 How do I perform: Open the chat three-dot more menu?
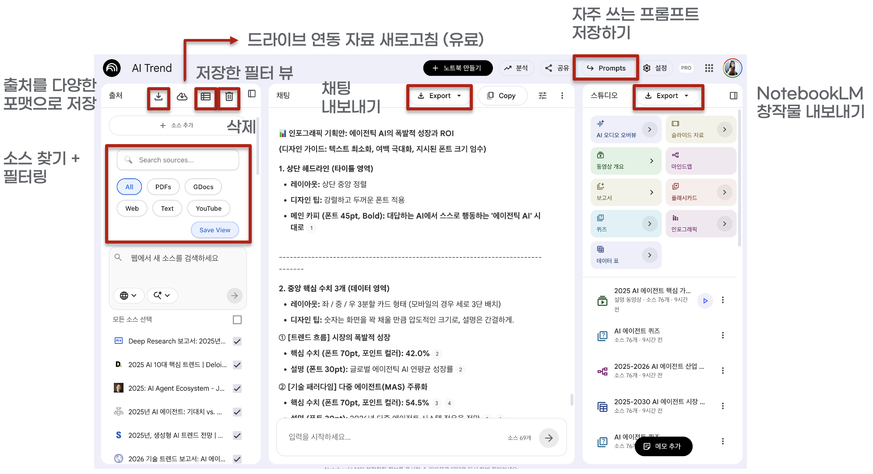(562, 96)
